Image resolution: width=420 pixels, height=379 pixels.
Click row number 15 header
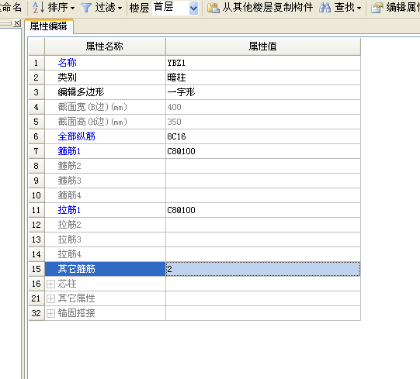pos(36,269)
